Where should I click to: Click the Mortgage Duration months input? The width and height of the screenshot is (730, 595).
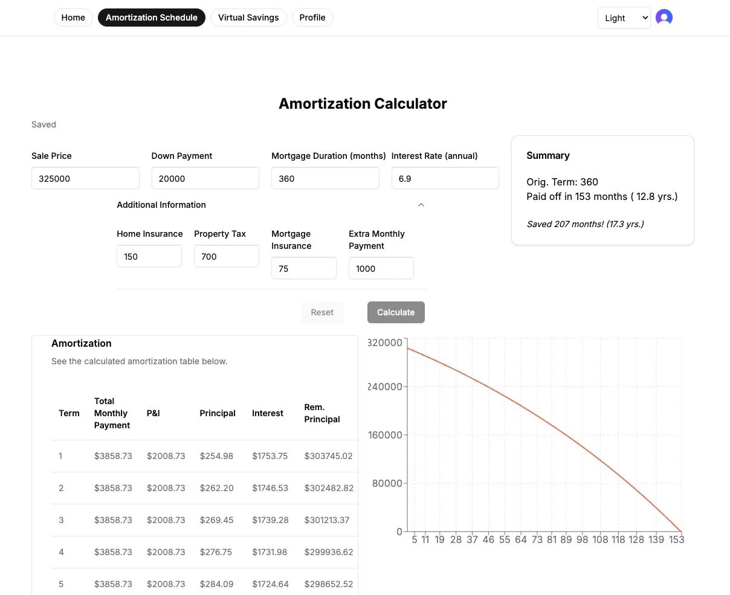(325, 179)
